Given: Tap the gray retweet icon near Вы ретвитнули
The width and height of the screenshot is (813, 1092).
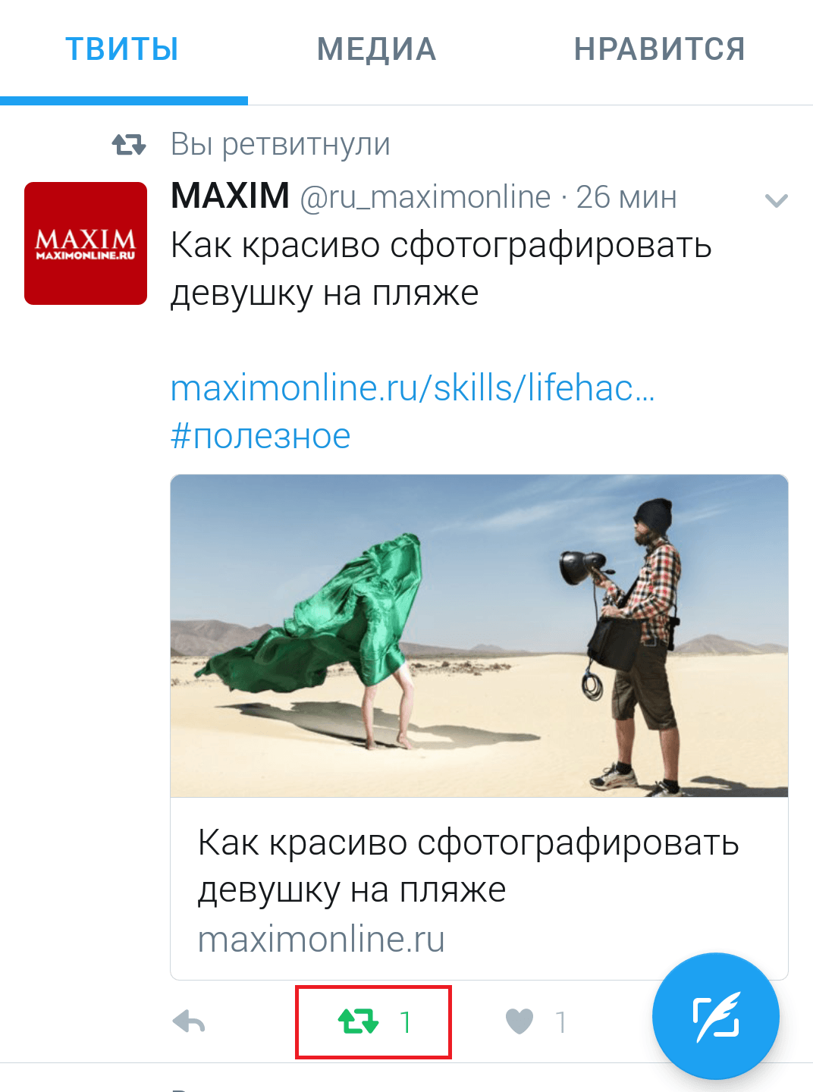Looking at the screenshot, I should (129, 144).
